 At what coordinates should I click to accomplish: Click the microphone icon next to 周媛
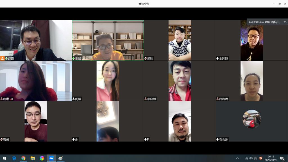coord(73,99)
